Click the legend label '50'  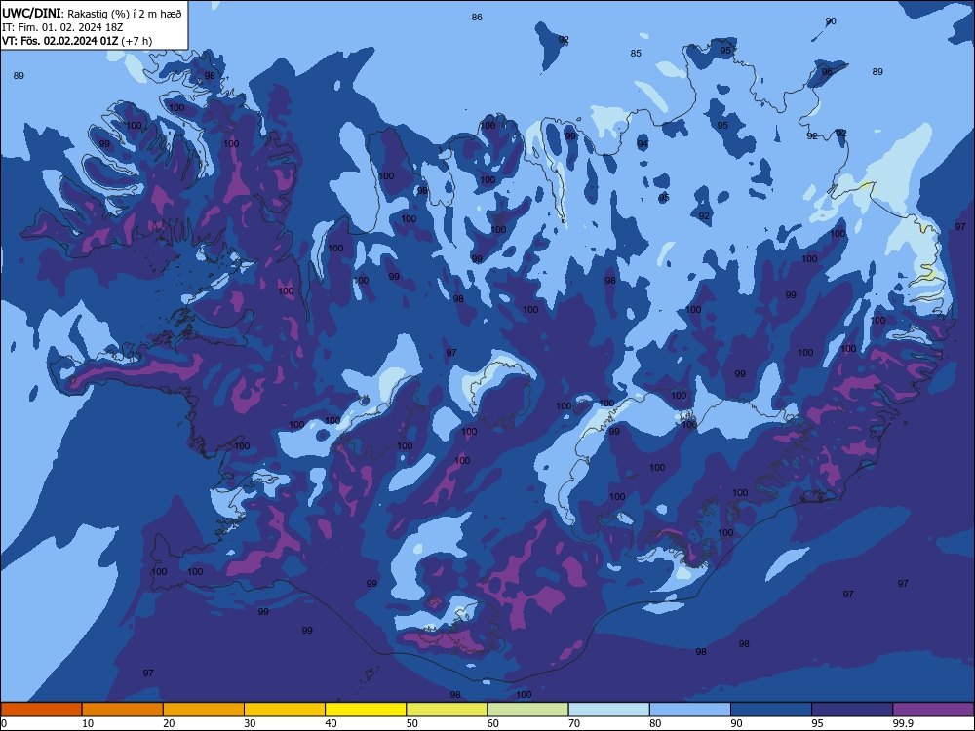tap(411, 723)
